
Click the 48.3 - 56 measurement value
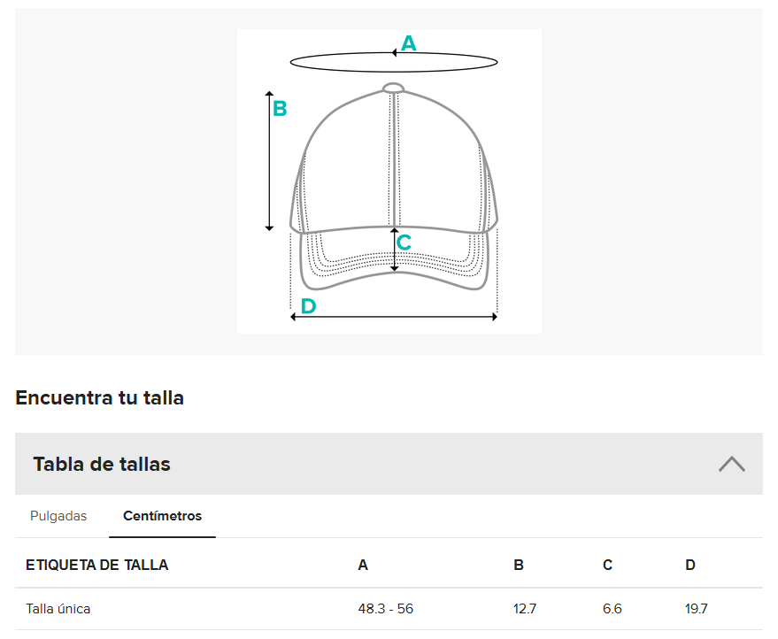pyautogui.click(x=386, y=609)
